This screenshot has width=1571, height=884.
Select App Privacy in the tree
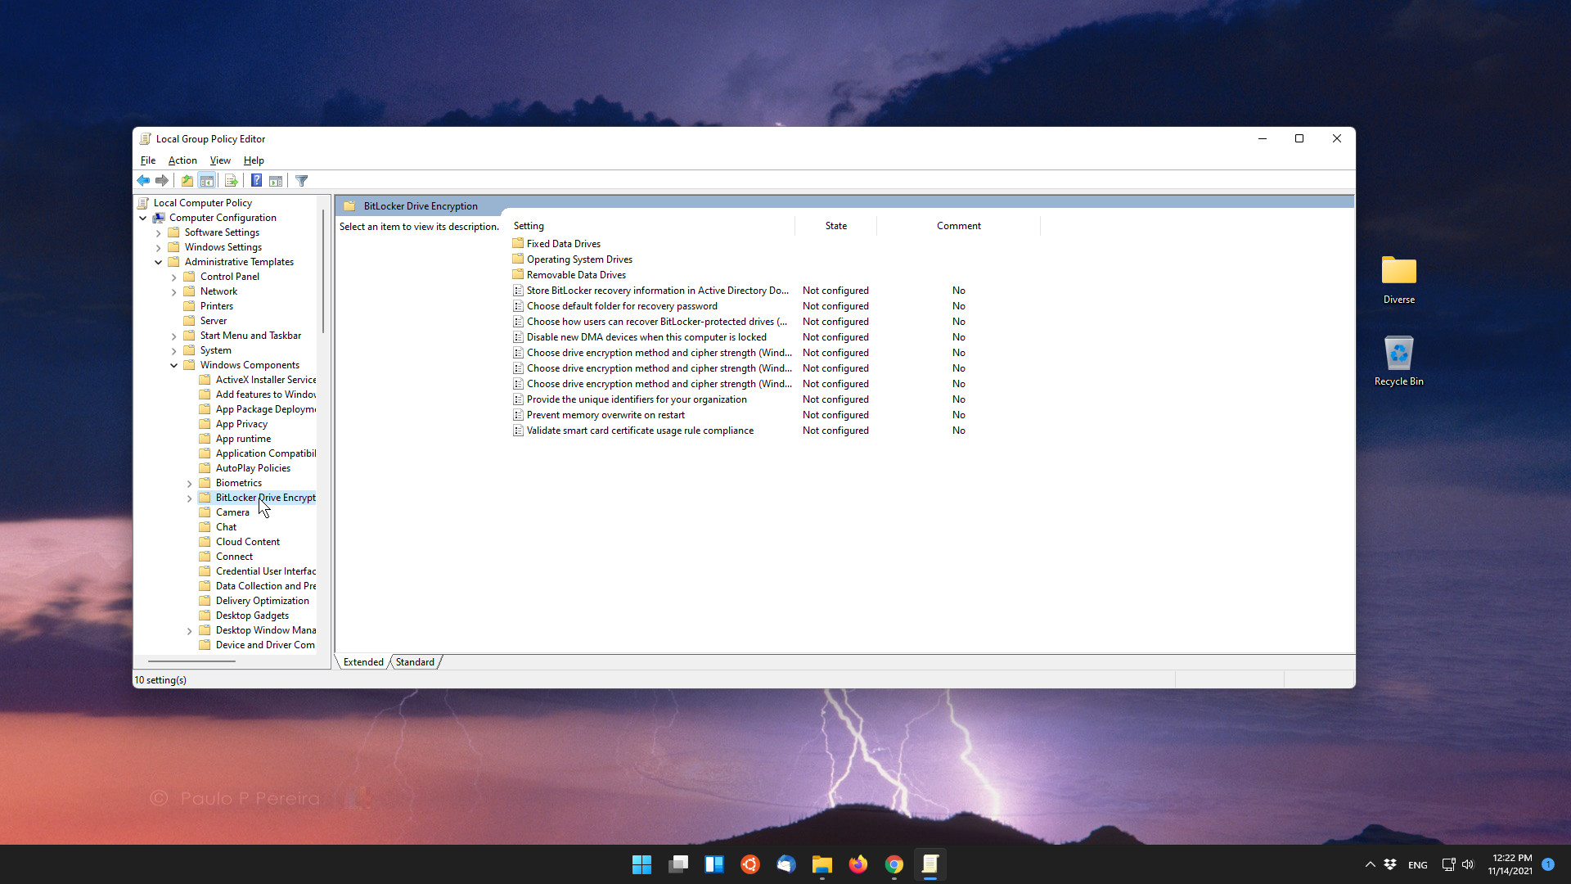pyautogui.click(x=241, y=424)
